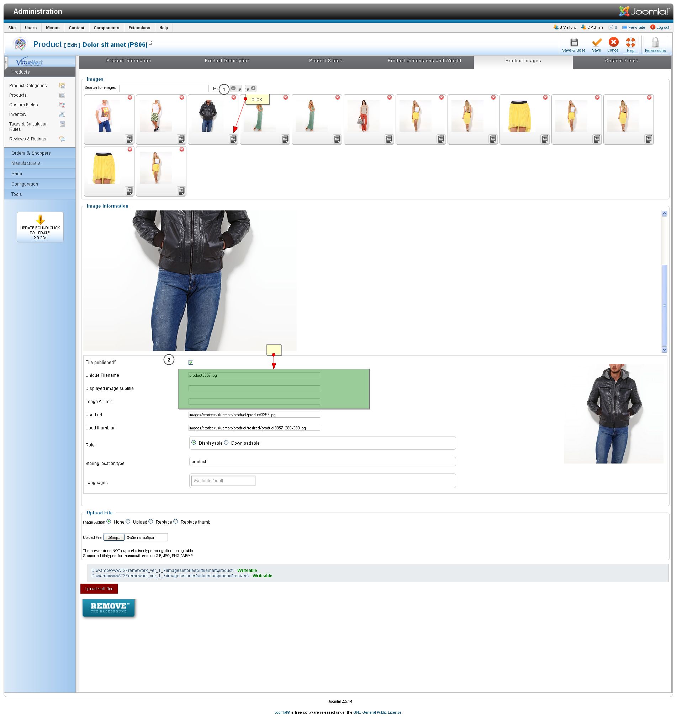
Task: Remove the white t-shirt image with red X
Action: pos(130,97)
